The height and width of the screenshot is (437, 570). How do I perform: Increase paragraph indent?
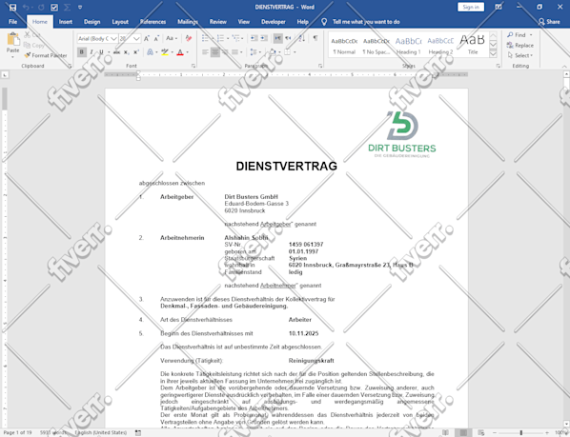pos(264,38)
